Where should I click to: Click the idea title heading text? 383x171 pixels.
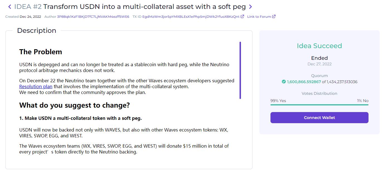coord(144,7)
